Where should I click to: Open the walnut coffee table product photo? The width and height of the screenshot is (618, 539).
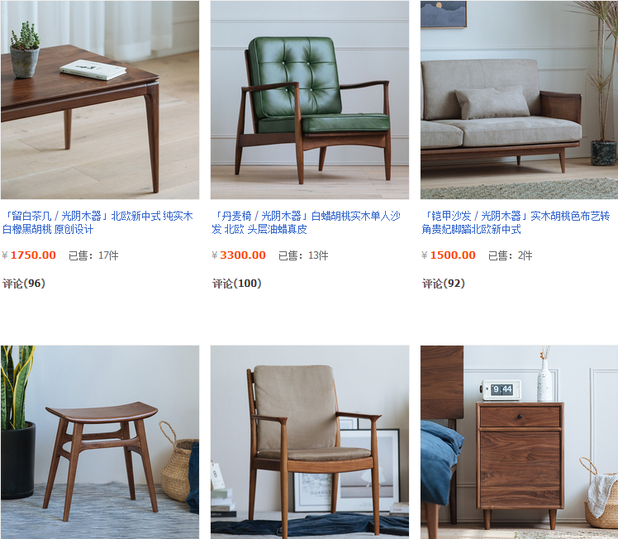pyautogui.click(x=100, y=100)
